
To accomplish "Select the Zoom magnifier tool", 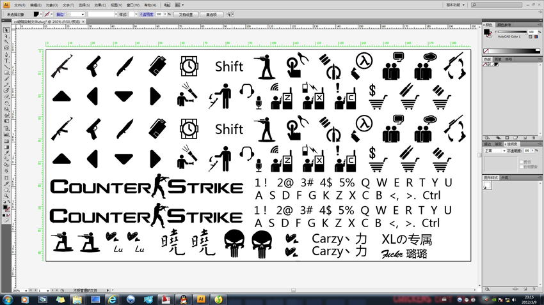I will (x=6, y=196).
